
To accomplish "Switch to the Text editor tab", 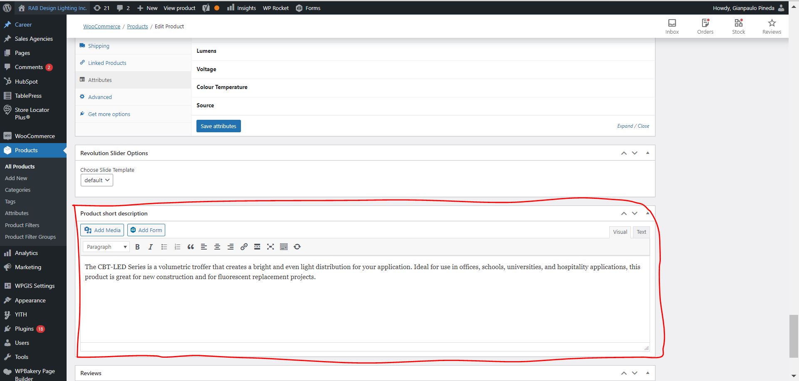I will coord(641,232).
